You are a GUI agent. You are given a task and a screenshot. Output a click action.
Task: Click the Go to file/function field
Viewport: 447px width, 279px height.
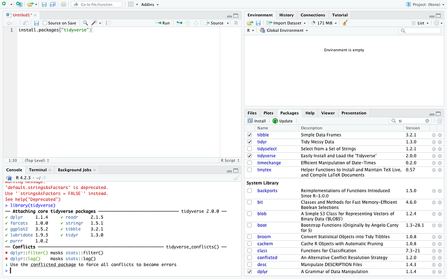97,5
